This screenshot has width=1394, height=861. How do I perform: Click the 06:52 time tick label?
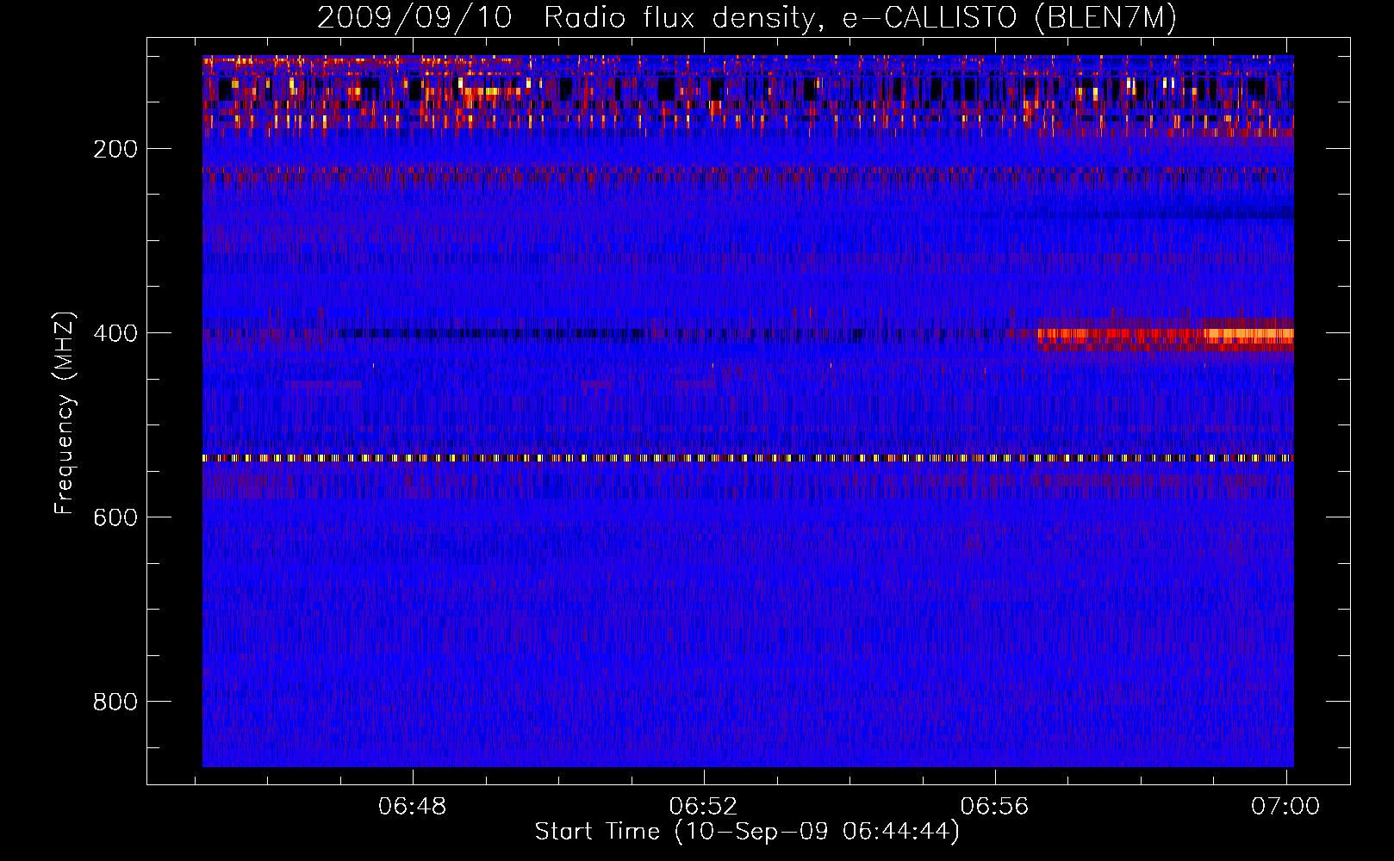click(x=704, y=806)
